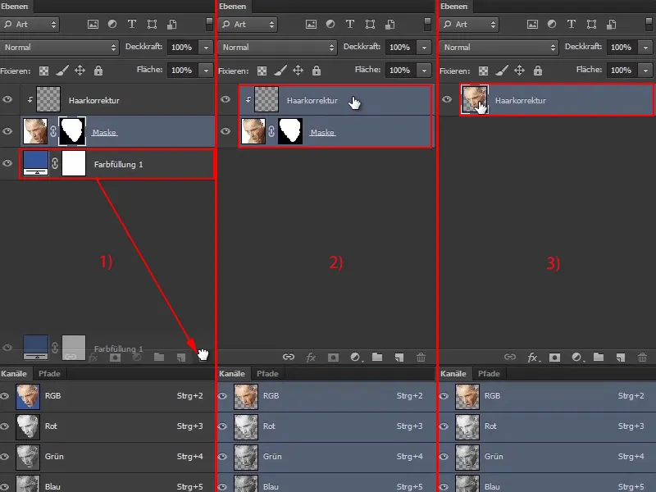The height and width of the screenshot is (492, 656).
Task: Select Ebenen tab in the right panel
Action: tap(454, 7)
